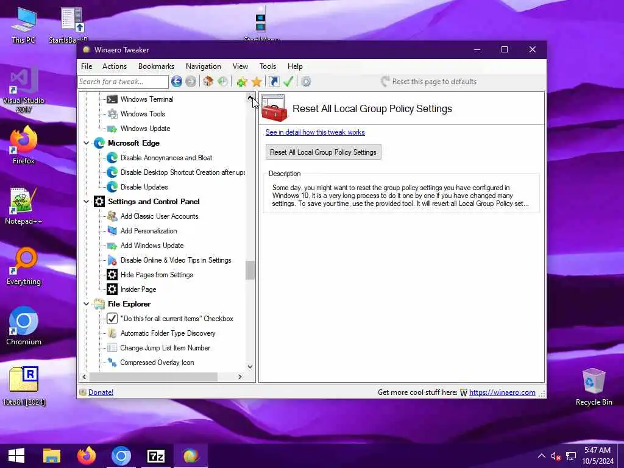Image resolution: width=624 pixels, height=468 pixels.
Task: Click the tree horizontal scroll right arrow
Action: (239, 377)
